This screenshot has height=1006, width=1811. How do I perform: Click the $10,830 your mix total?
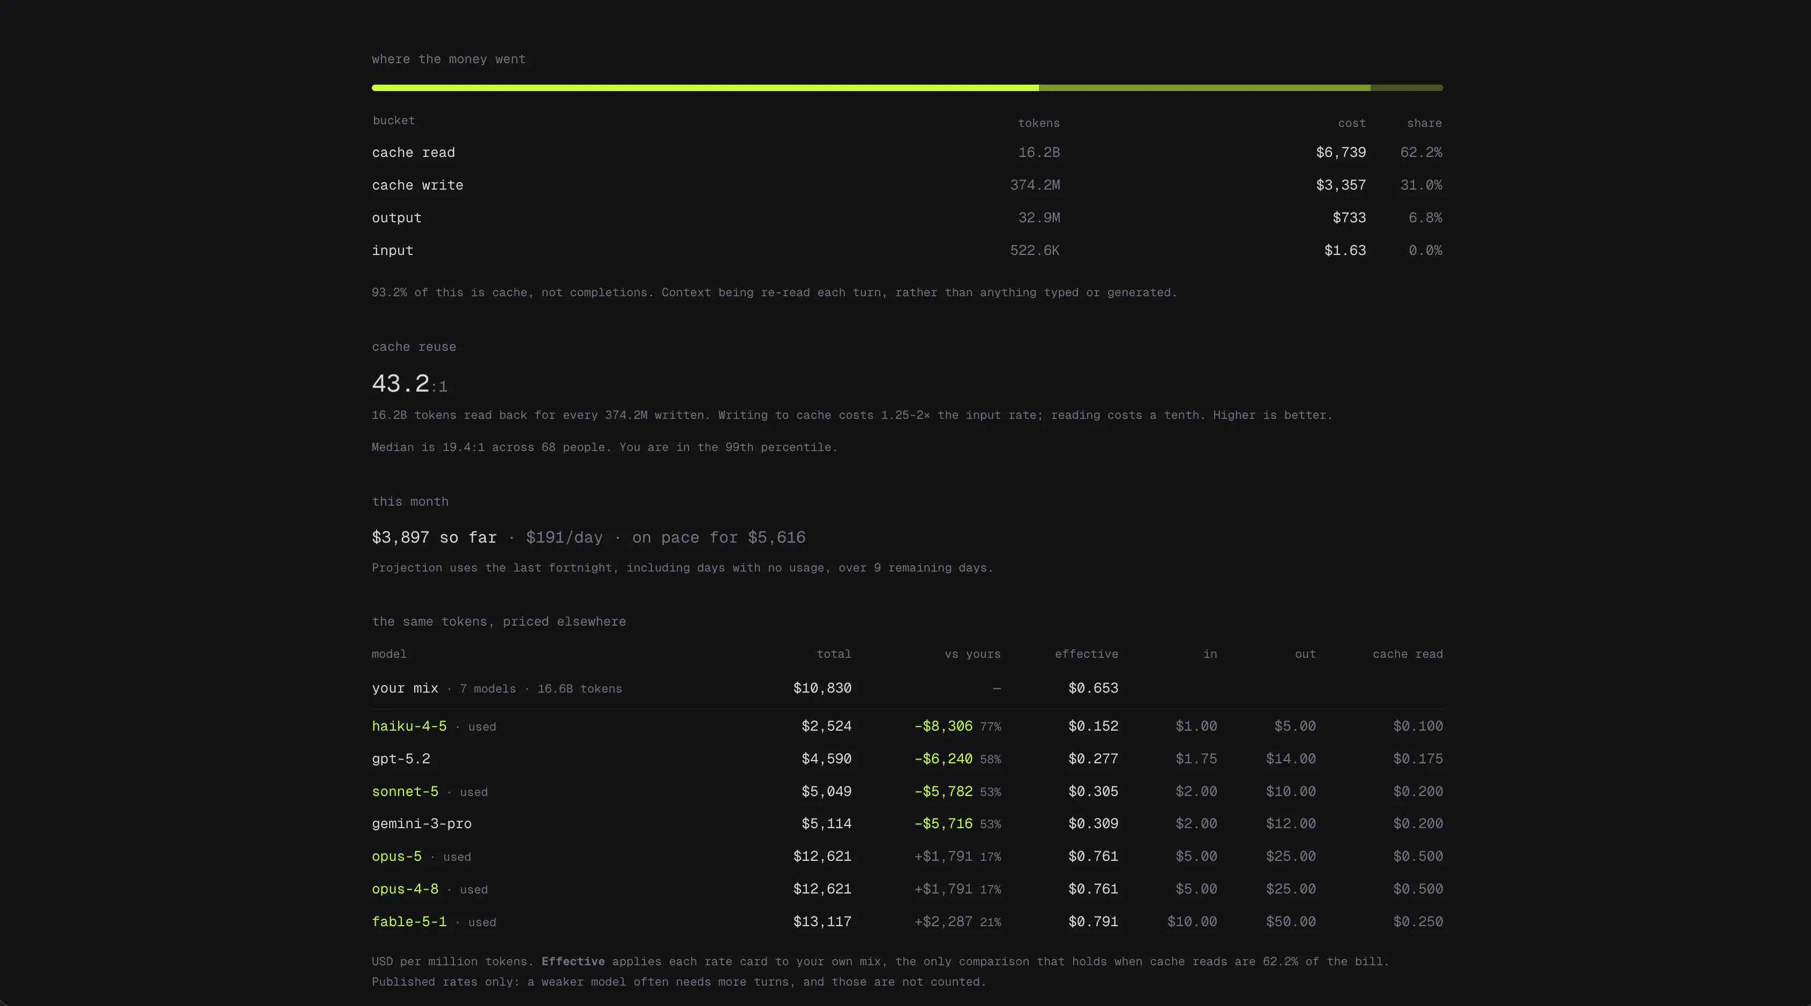point(822,688)
